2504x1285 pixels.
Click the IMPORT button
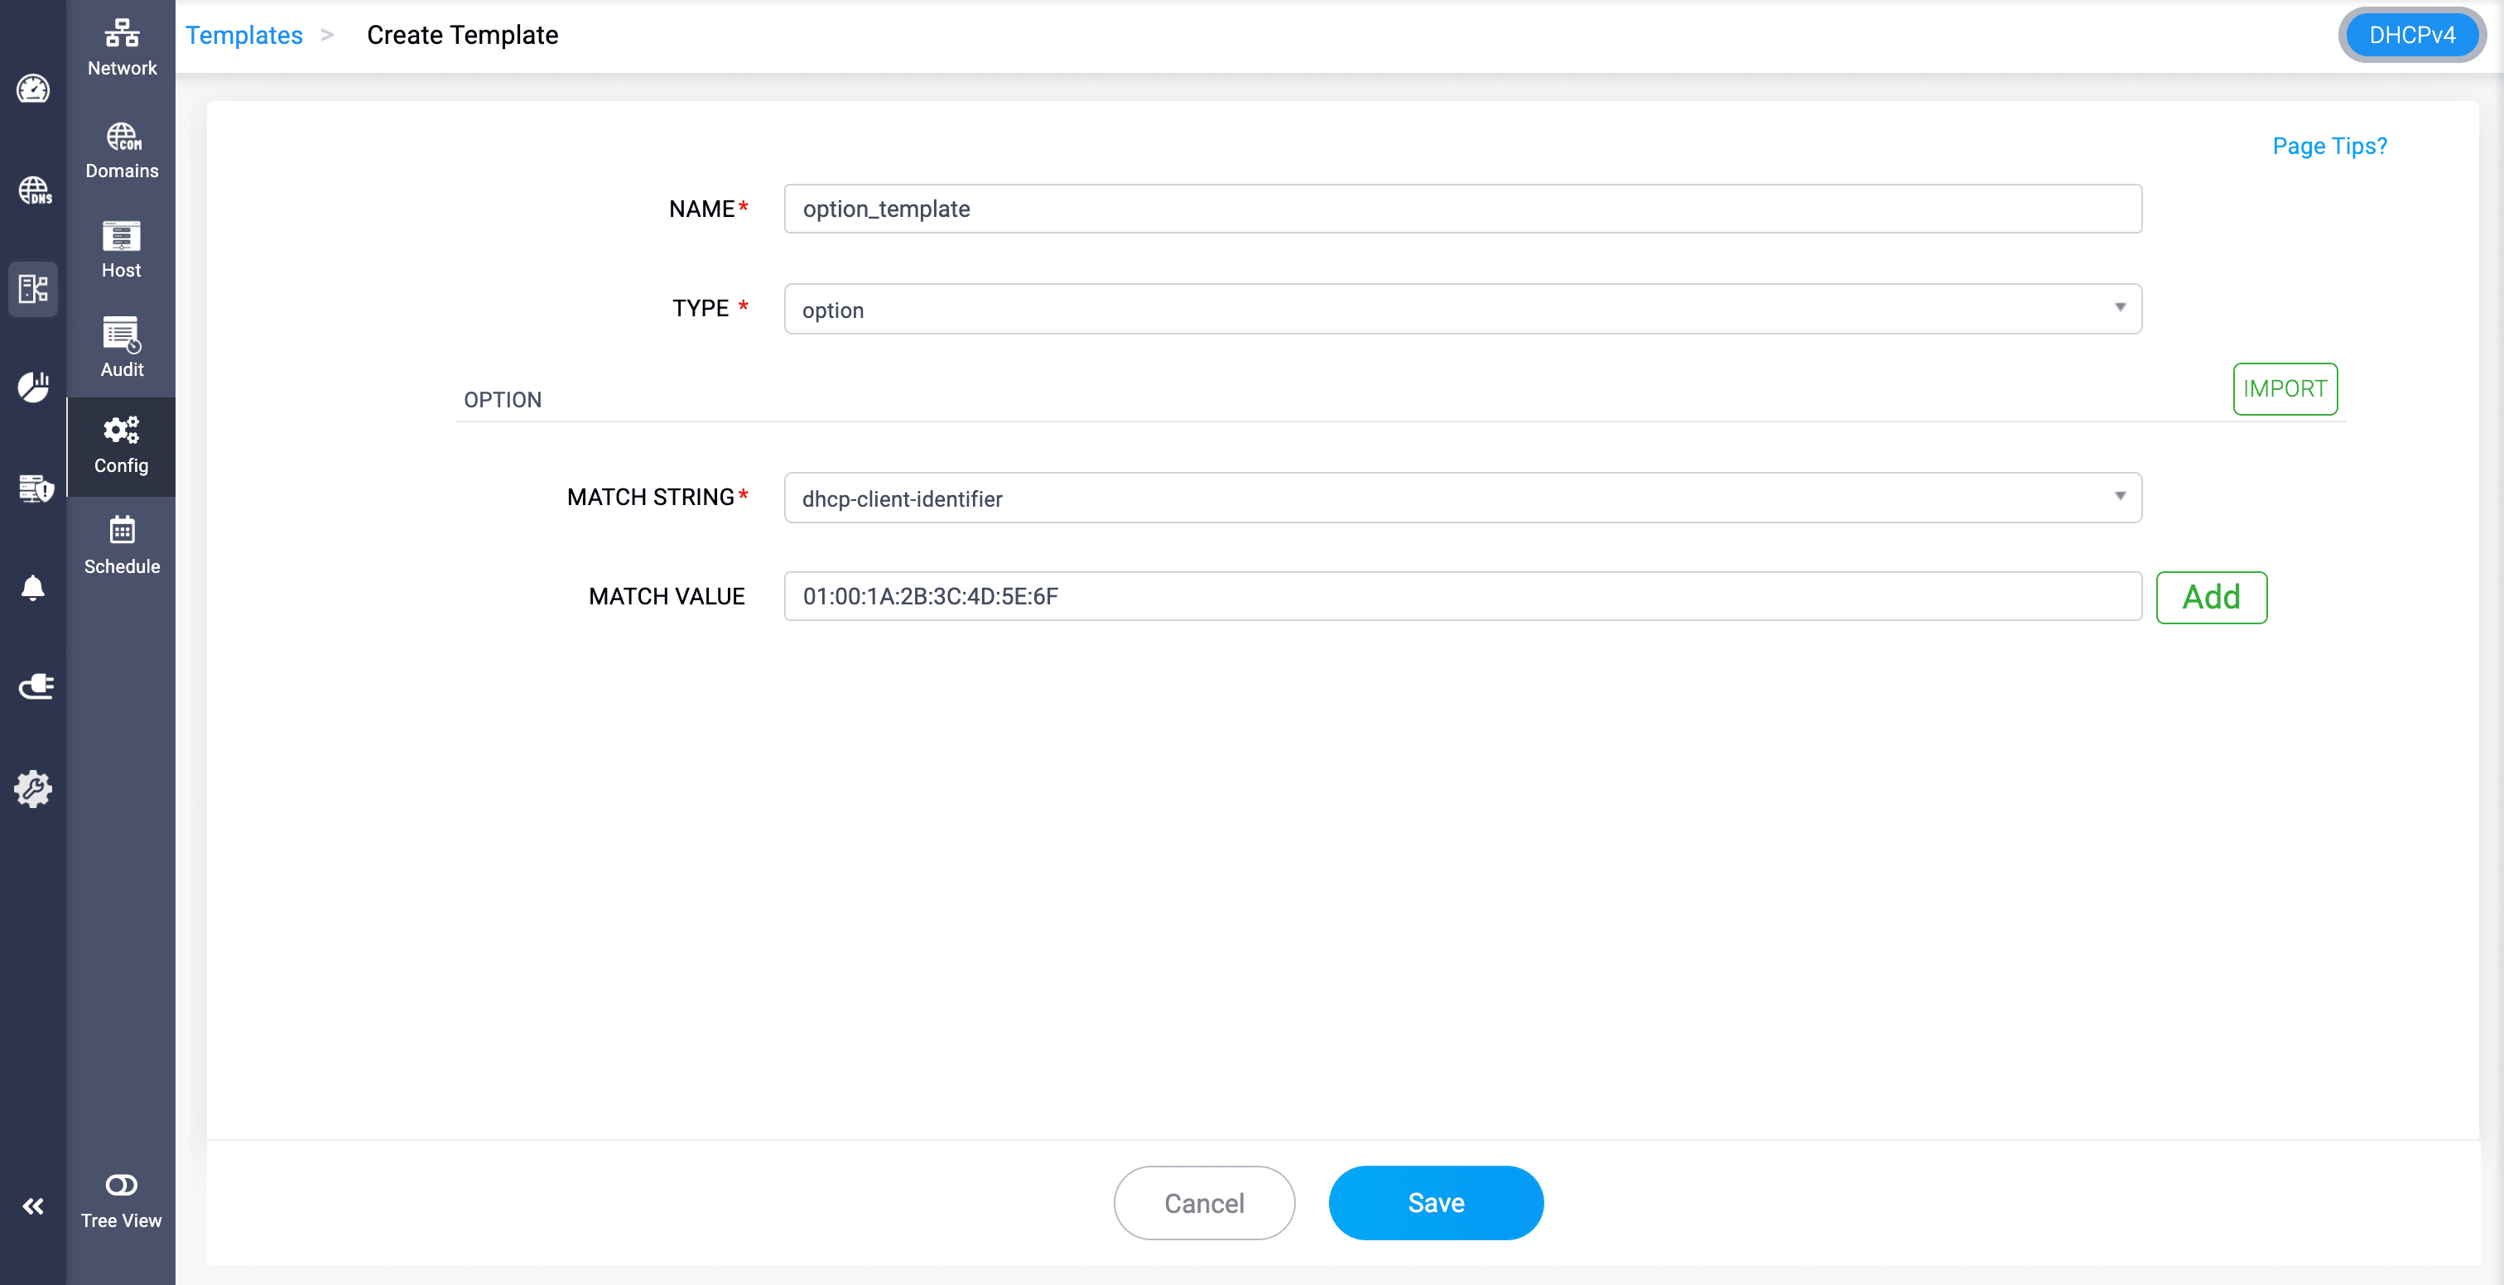point(2285,389)
